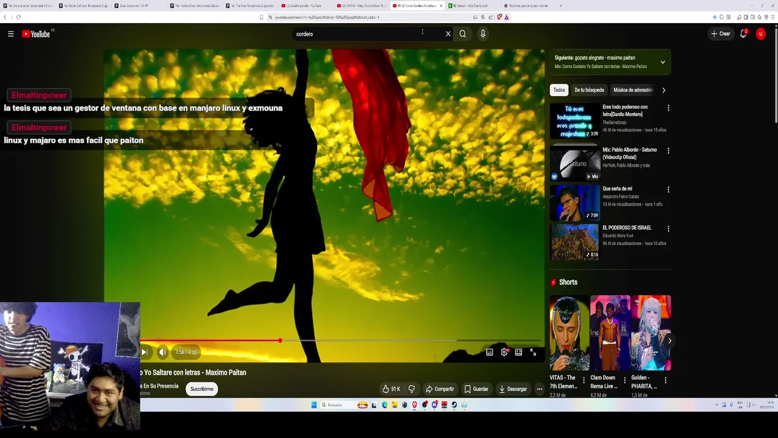778x438 pixels.
Task: Click the Compartir share button
Action: pyautogui.click(x=439, y=389)
